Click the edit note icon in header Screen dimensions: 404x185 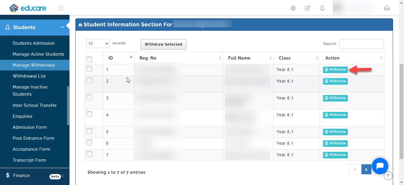click(x=308, y=8)
